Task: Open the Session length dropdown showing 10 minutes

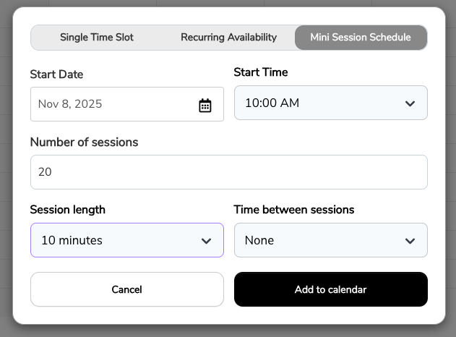Action: point(116,240)
